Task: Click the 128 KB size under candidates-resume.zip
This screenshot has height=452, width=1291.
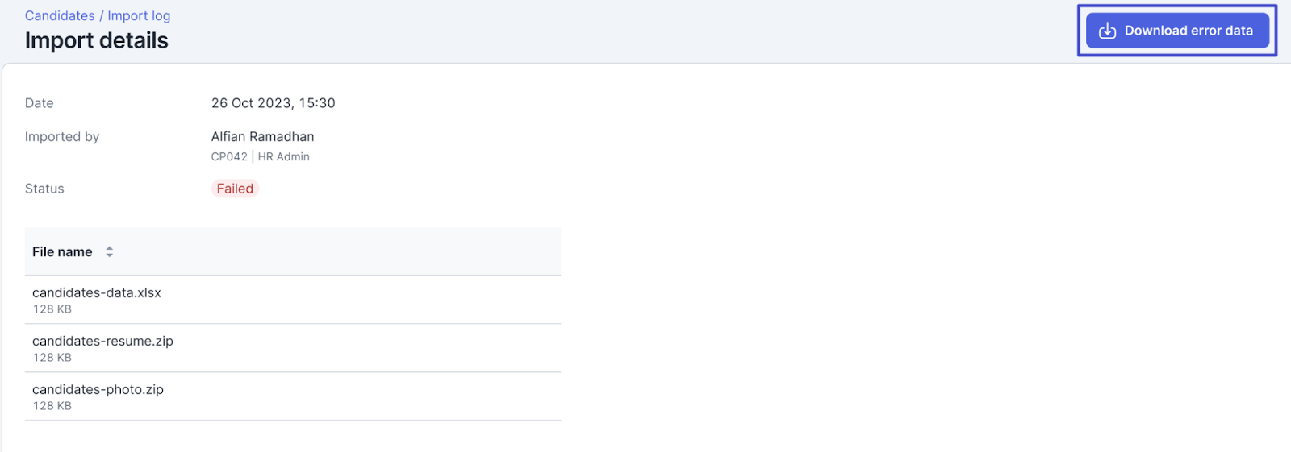Action: coord(52,358)
